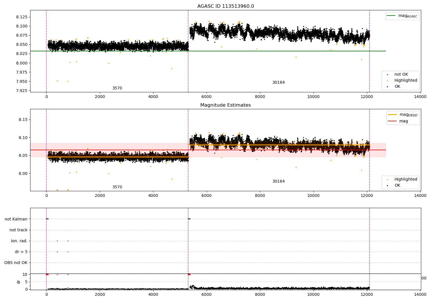This screenshot has height=301, width=431.
Task: Click the '8.15' tick in Magnitude Estimates plot
Action: 23,120
